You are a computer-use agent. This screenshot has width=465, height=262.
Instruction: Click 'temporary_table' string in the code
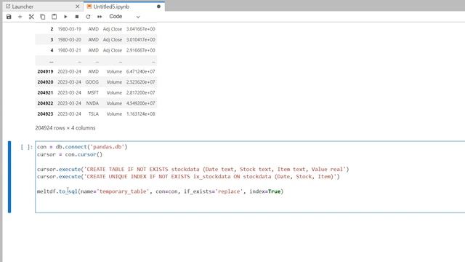click(123, 191)
